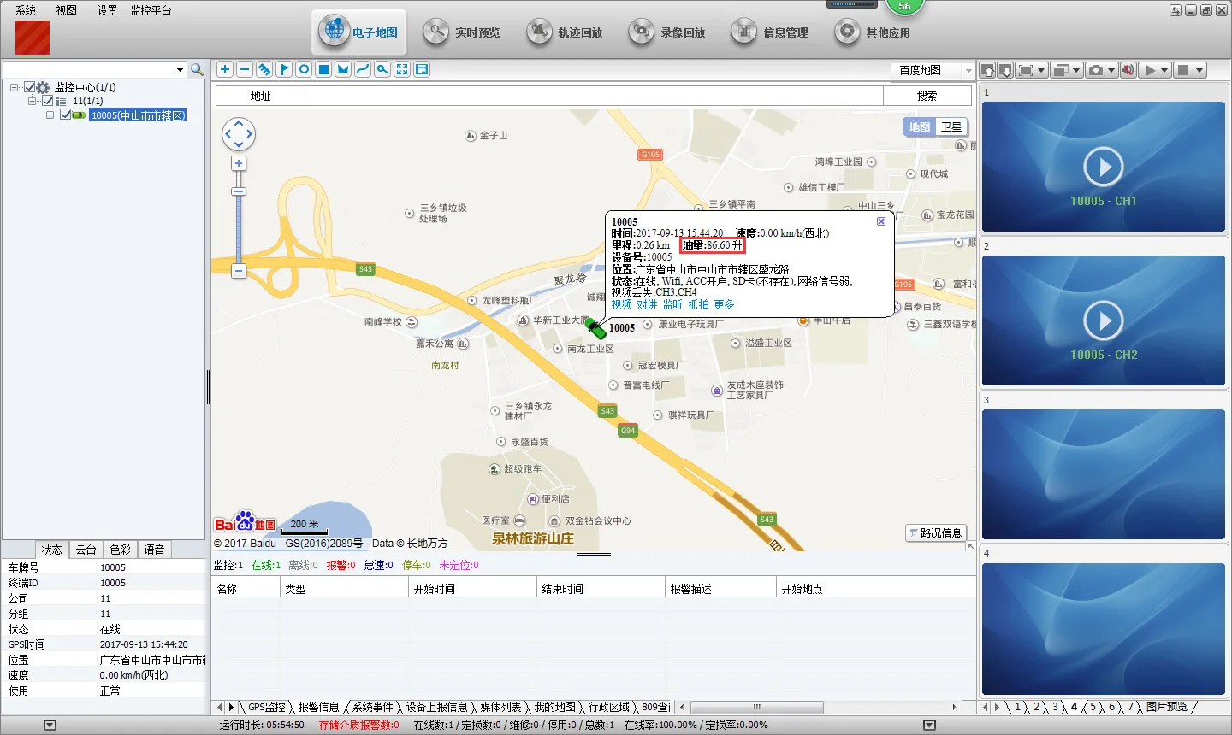Open the 系统 menu
The image size is (1232, 735).
(x=26, y=10)
